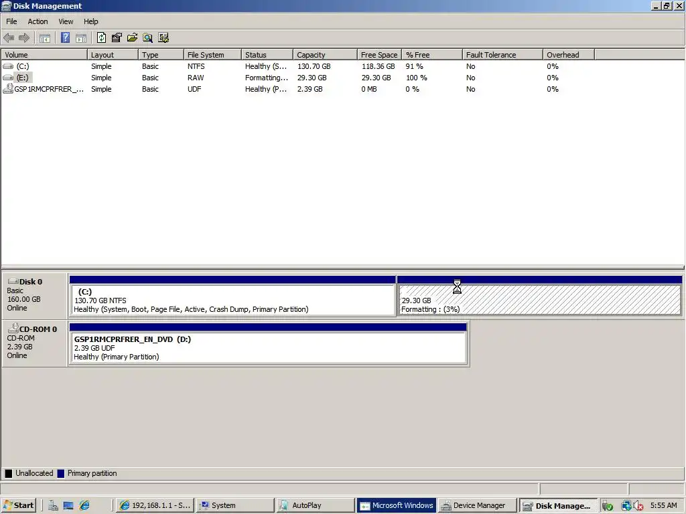Sort by the Free Space column header
The height and width of the screenshot is (514, 686).
(379, 55)
